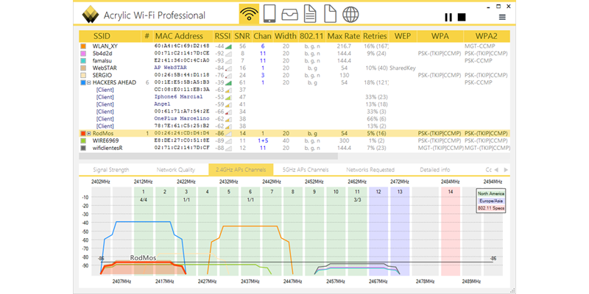Collapse the HACKERS AHEAD network tree

point(90,83)
